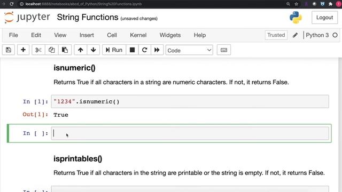
Task: Open the browser zoom magnifier icon
Action: pyautogui.click(x=288, y=4)
